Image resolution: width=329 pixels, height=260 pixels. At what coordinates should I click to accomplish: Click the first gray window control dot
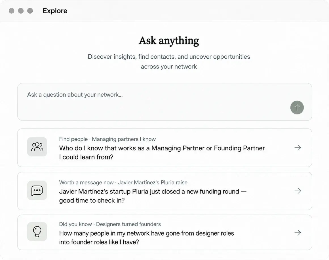tap(12, 11)
